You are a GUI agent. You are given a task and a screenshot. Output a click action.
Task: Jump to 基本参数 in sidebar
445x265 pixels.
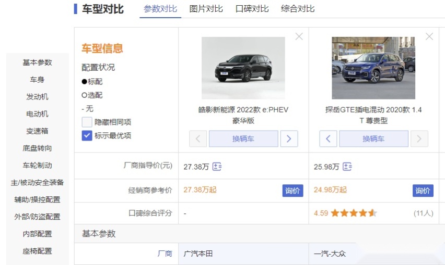pos(37,62)
